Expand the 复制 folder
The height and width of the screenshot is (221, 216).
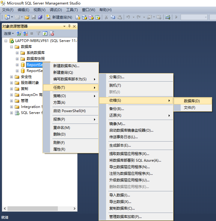point(12,89)
